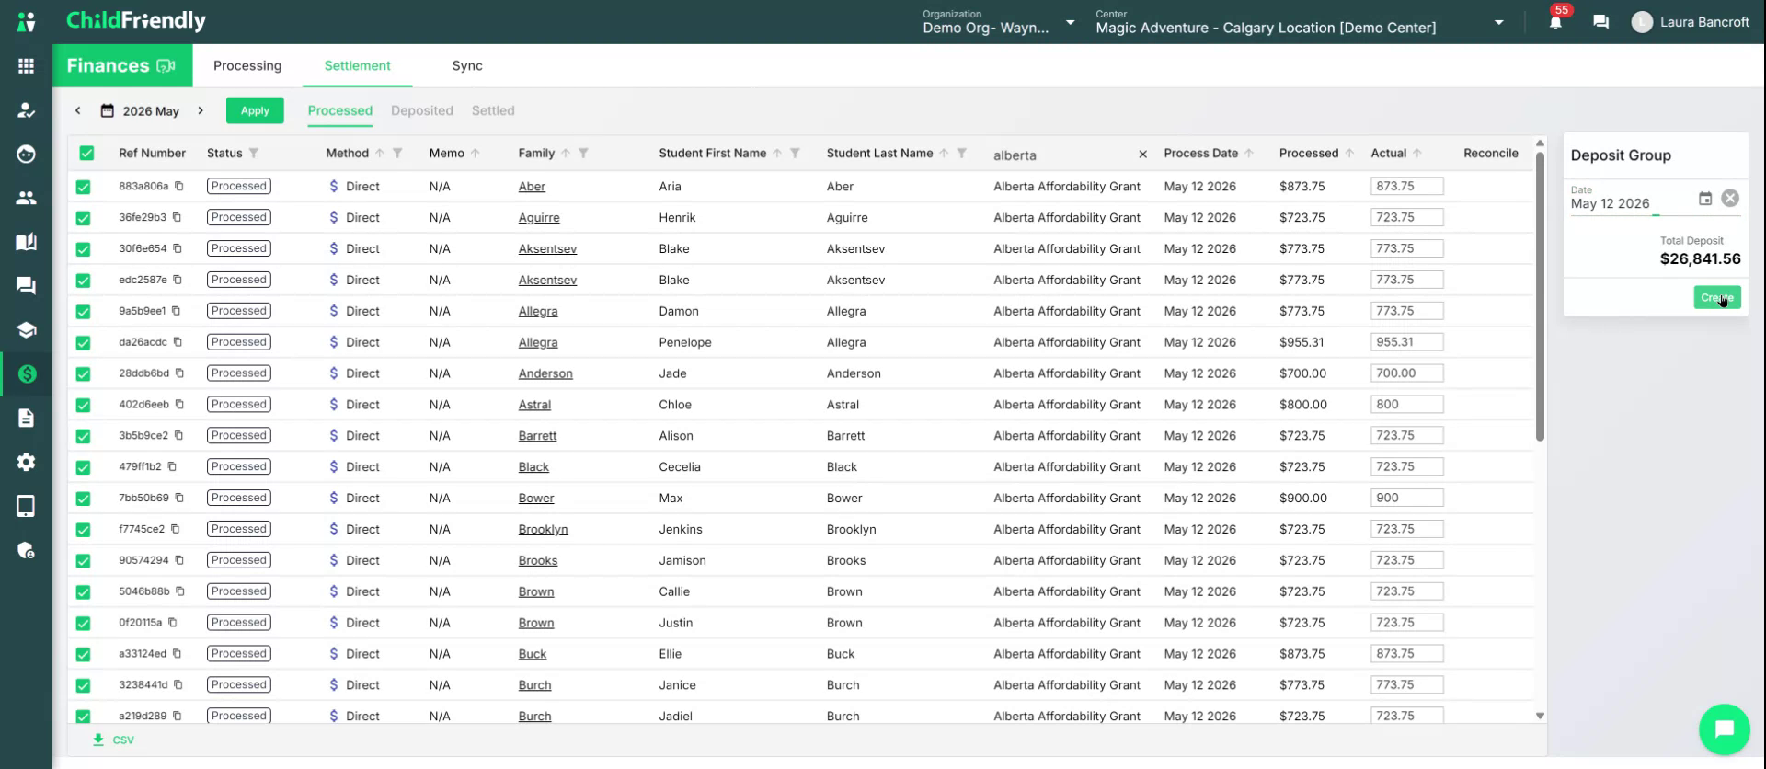Click the scrollbar up arrow
This screenshot has height=769, width=1766.
(x=1540, y=143)
